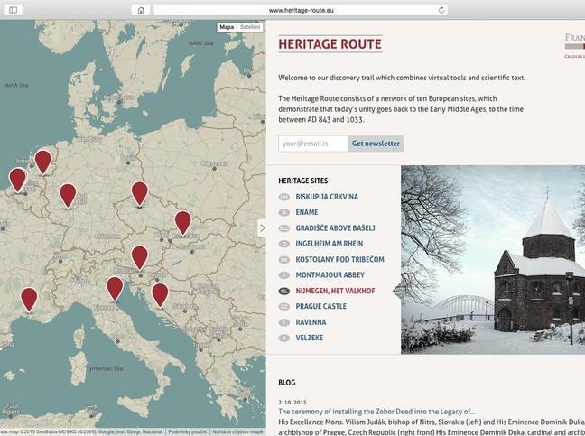Collapse the map with the side arrow
This screenshot has height=436, width=585.
tap(262, 228)
